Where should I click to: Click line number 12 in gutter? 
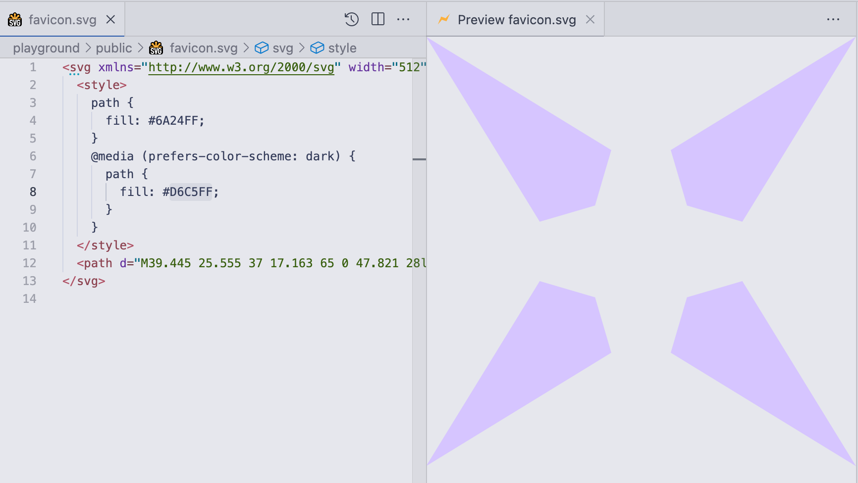[x=29, y=263]
